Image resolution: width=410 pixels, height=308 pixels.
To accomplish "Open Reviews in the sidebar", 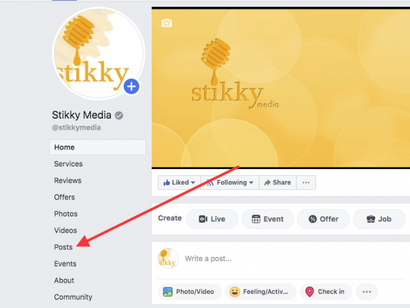I will pyautogui.click(x=68, y=180).
